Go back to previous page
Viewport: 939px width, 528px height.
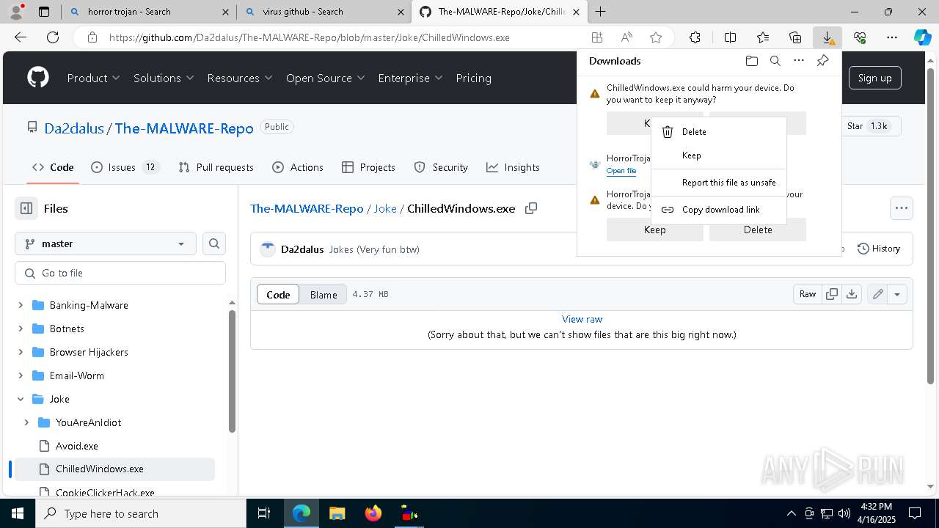pyautogui.click(x=21, y=37)
